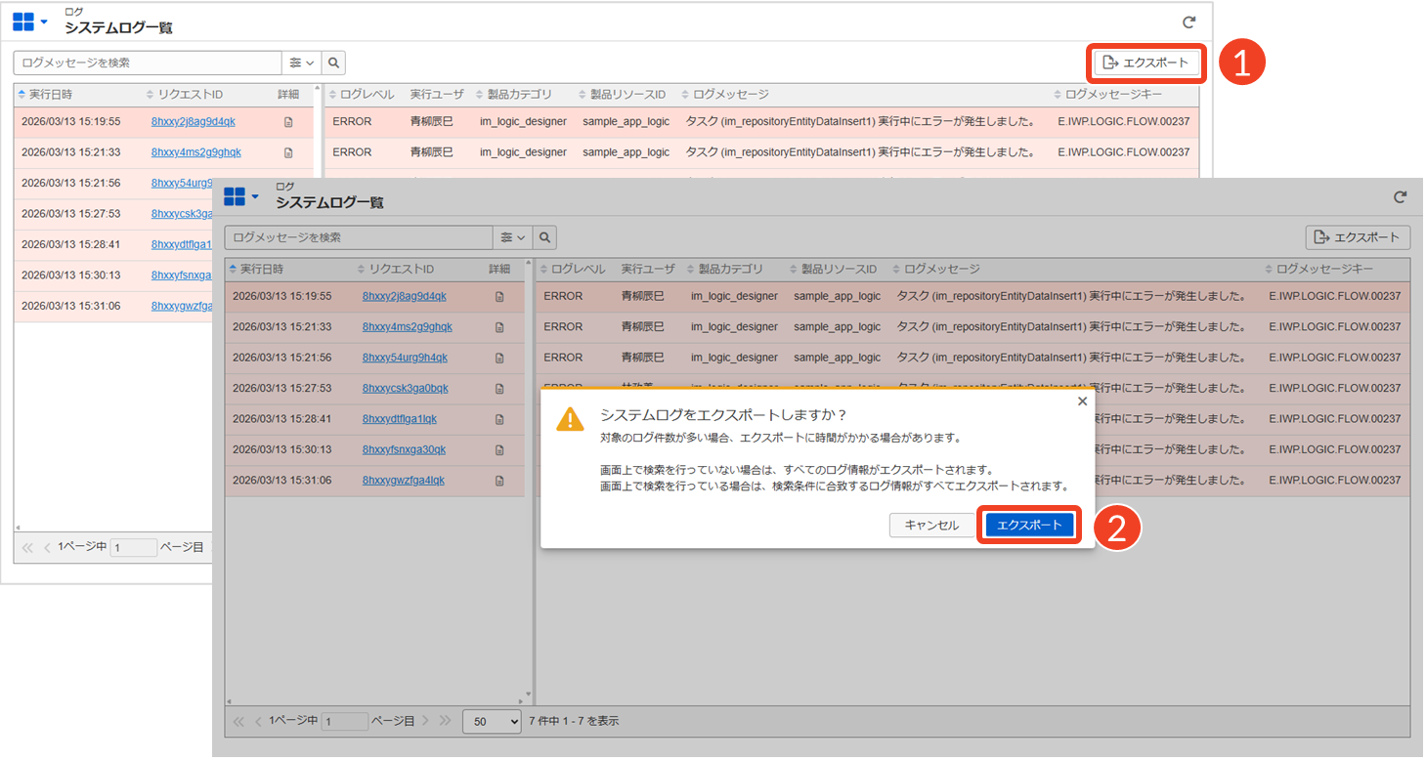The height and width of the screenshot is (761, 1426).
Task: Click エクスポート button at top of back window
Action: 1145,63
